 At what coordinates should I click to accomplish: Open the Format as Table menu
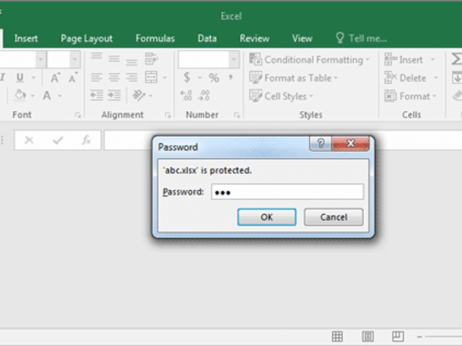tap(293, 78)
